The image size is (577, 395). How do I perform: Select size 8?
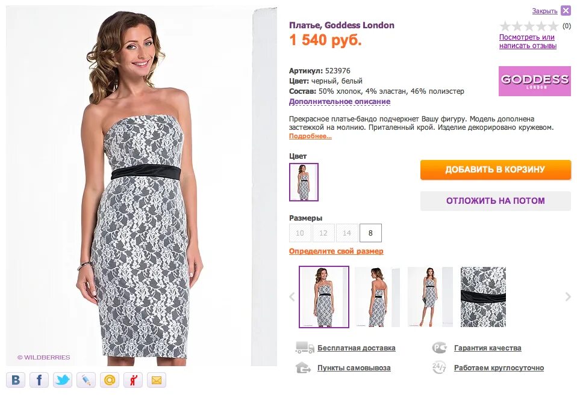(x=370, y=233)
